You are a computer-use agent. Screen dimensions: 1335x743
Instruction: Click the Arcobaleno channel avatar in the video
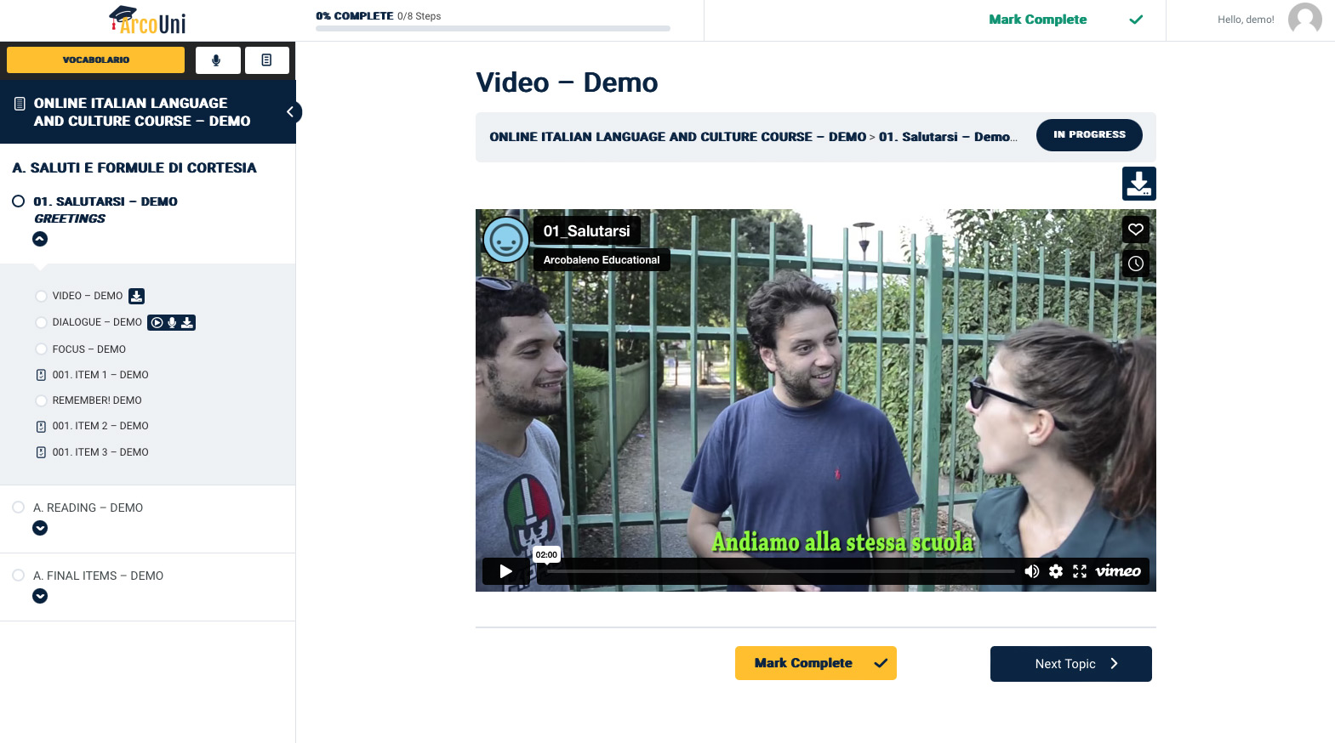point(506,240)
